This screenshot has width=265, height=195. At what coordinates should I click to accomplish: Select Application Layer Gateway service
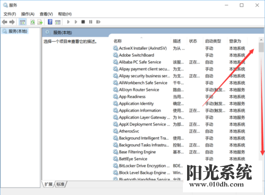tap(144, 117)
